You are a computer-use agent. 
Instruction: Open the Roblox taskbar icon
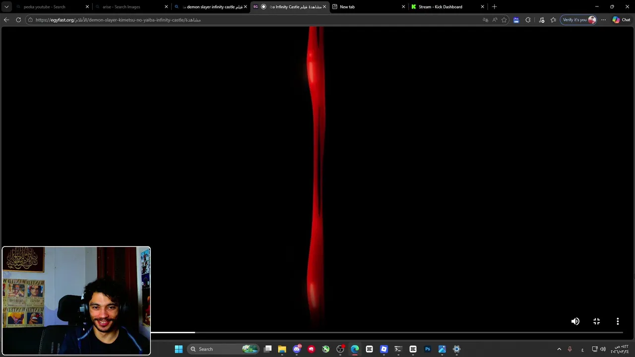383,349
